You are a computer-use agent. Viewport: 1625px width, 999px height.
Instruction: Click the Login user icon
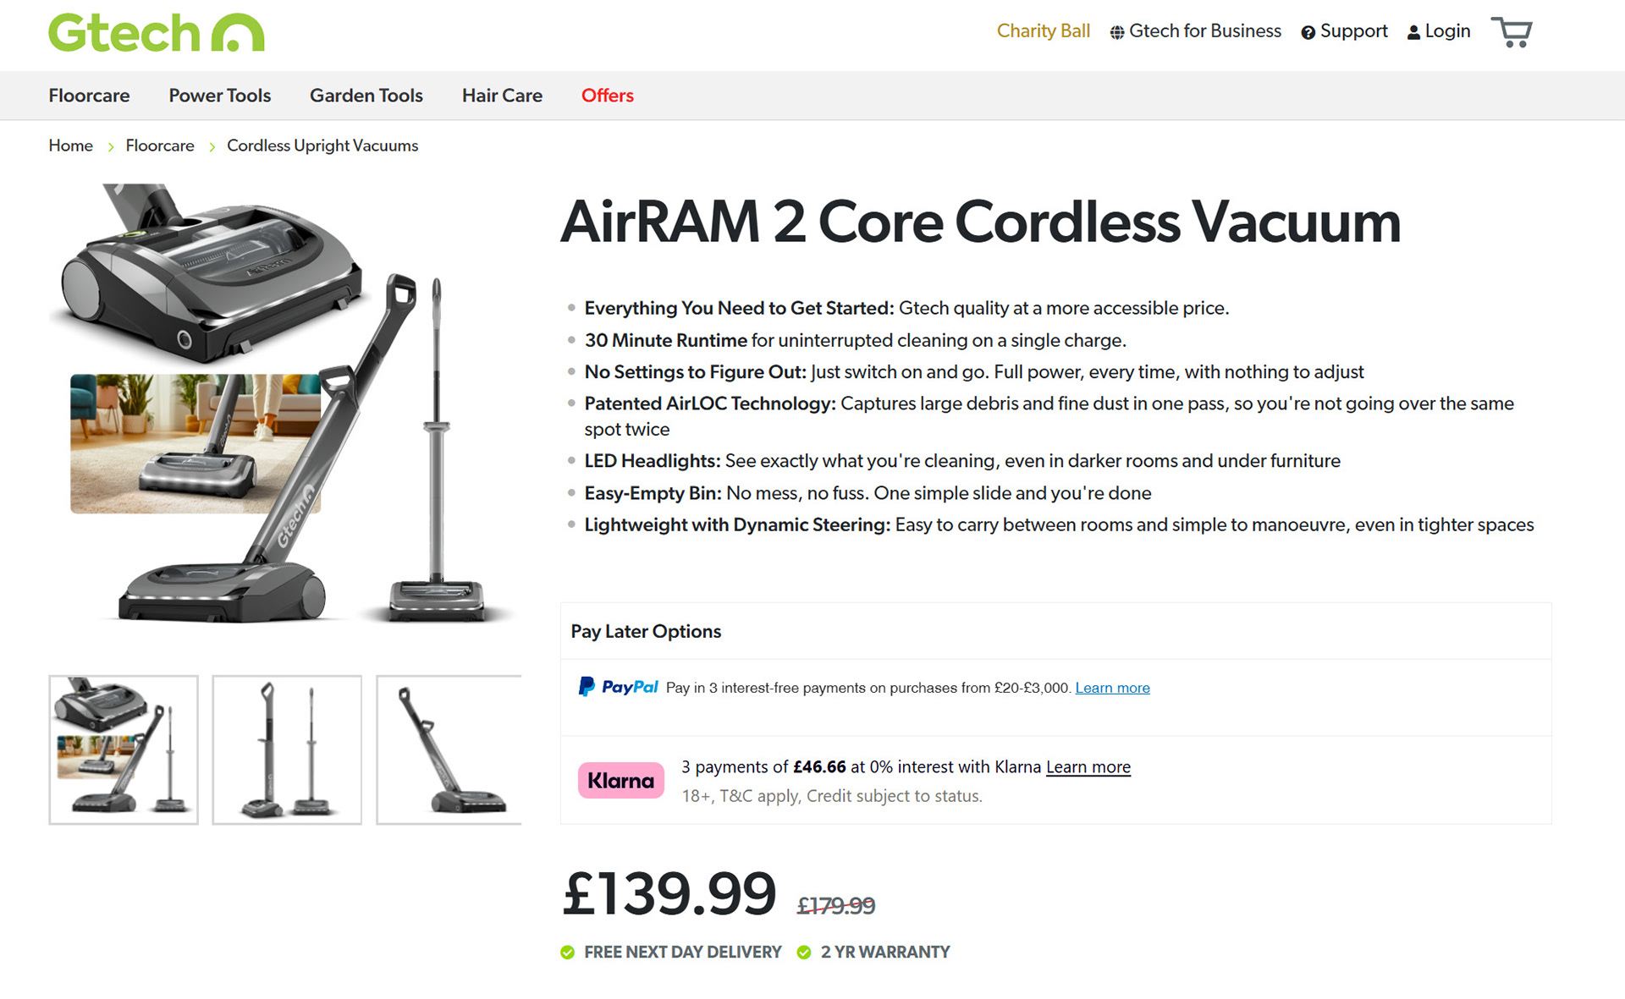pos(1413,33)
